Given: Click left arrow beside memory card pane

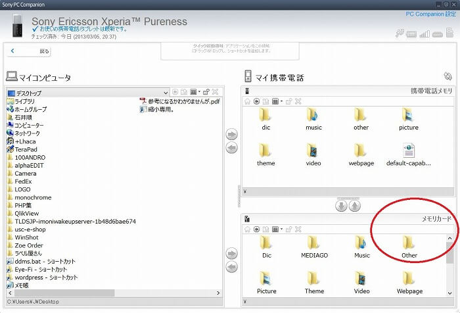Looking at the screenshot, I should pyautogui.click(x=232, y=266).
